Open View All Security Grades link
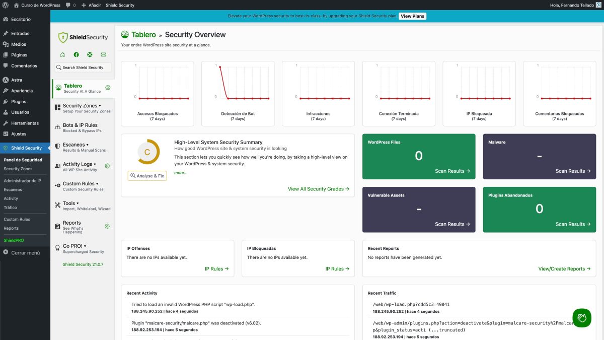 pyautogui.click(x=318, y=189)
